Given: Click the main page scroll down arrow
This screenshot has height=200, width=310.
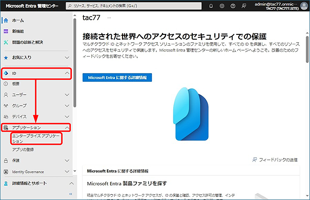Looking at the screenshot, I should click(x=307, y=196).
